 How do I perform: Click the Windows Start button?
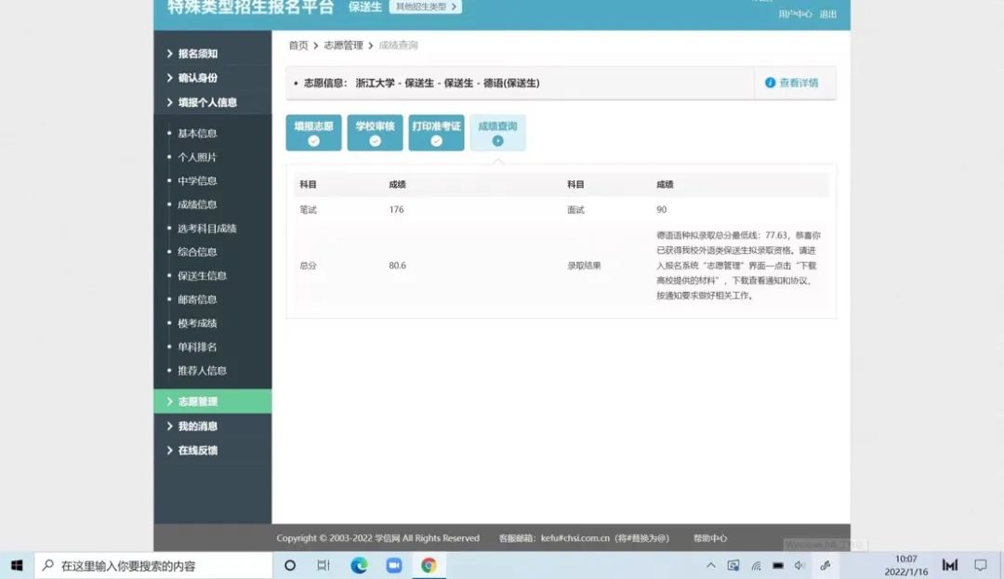(16, 565)
